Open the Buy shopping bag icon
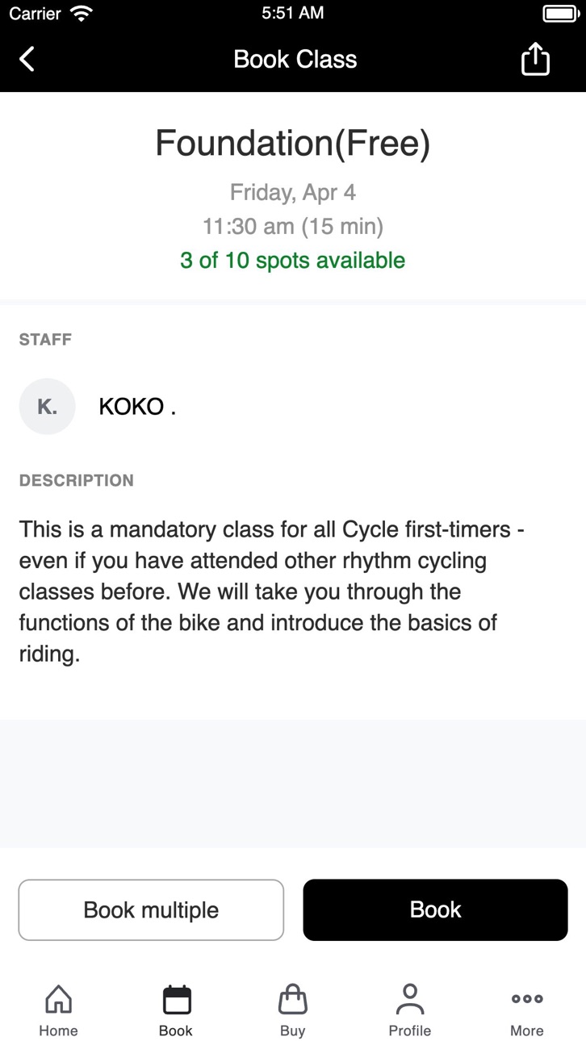586x1041 pixels. pos(293,999)
